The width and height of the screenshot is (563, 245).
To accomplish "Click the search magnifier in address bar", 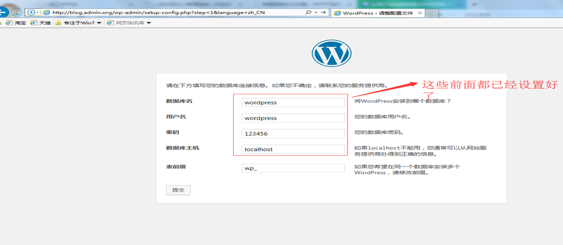I will [308, 12].
